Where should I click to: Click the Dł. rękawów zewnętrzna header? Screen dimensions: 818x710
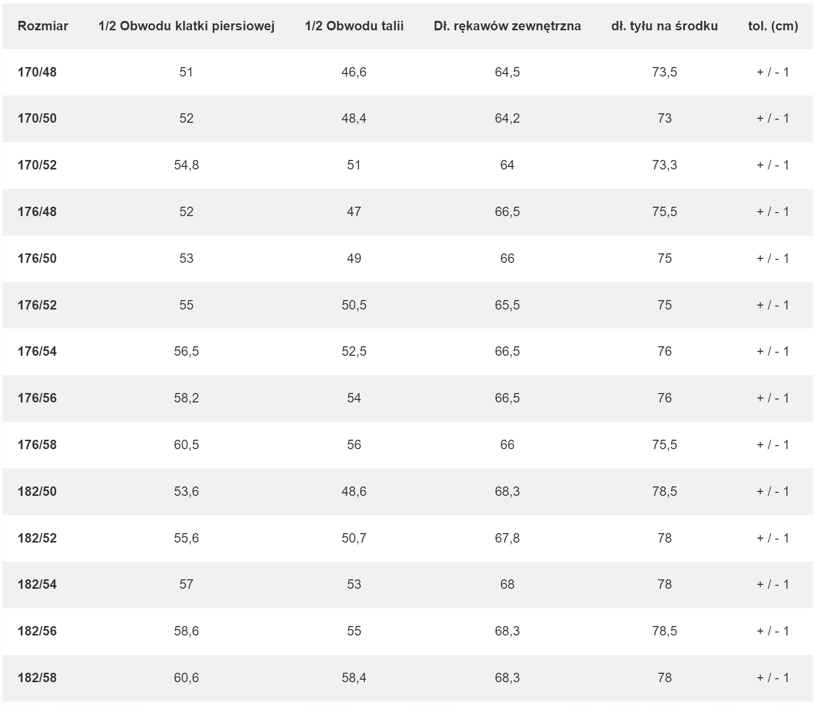point(507,26)
